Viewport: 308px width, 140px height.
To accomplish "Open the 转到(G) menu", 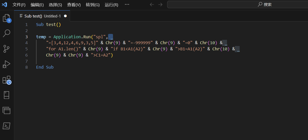I will click(93, 5).
